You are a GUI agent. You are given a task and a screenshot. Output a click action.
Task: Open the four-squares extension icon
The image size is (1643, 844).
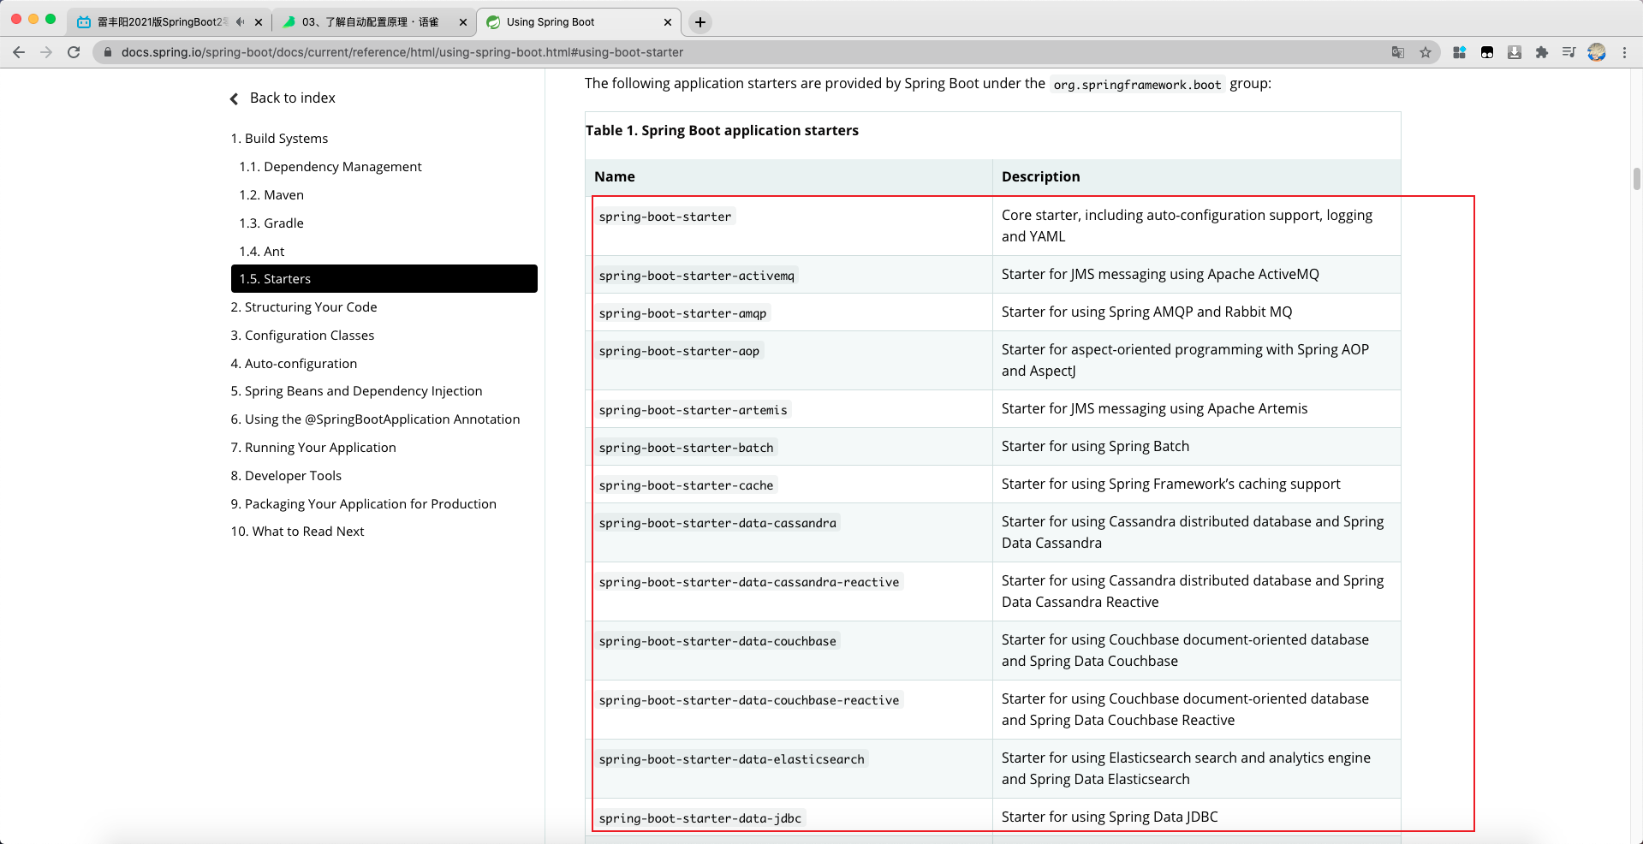(1460, 52)
